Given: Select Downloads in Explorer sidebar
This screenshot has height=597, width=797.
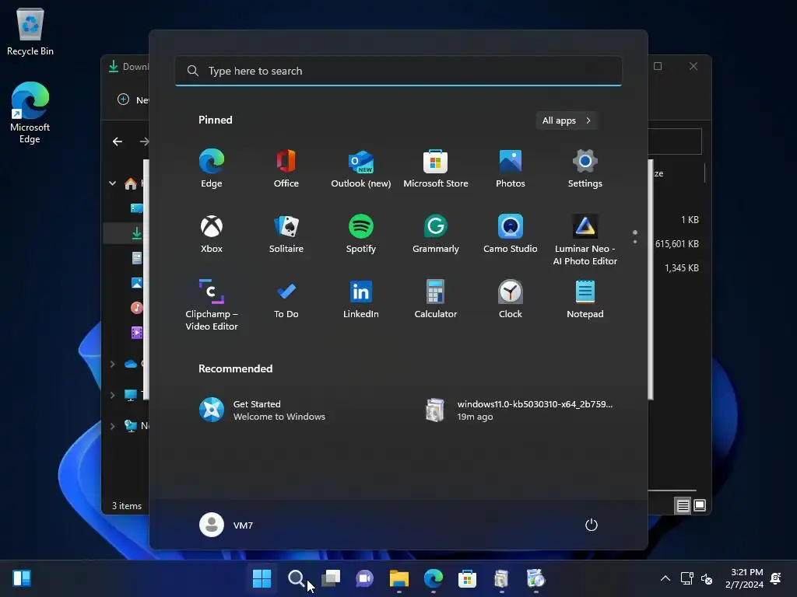Looking at the screenshot, I should (137, 233).
